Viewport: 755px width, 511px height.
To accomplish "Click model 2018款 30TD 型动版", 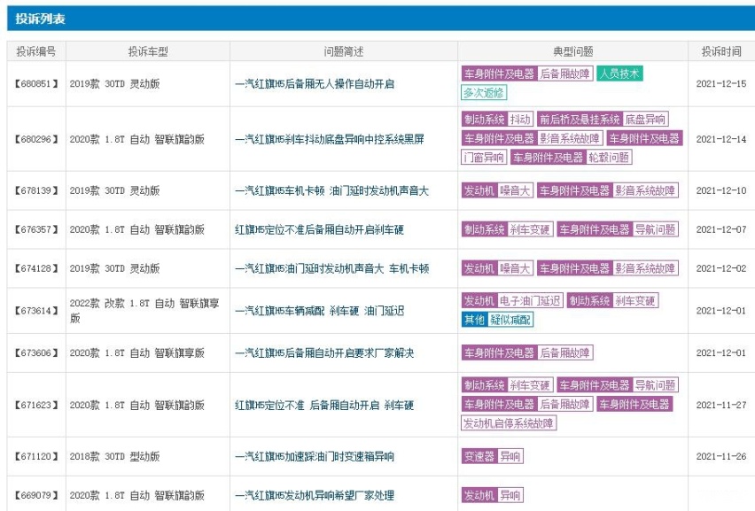I will [114, 457].
